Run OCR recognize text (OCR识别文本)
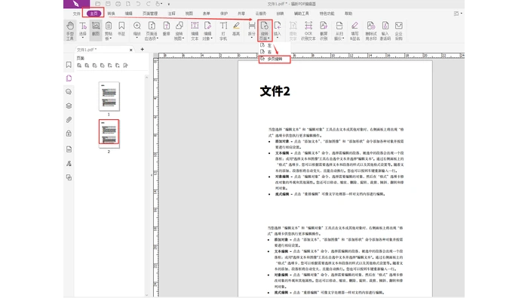The height and width of the screenshot is (298, 528). pyautogui.click(x=308, y=31)
